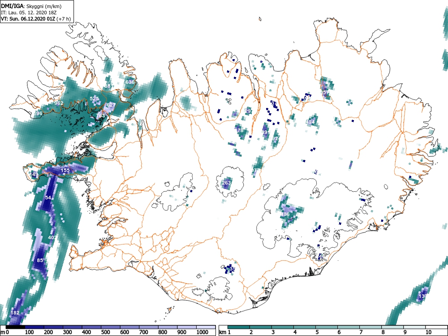Click the 525 visibility label on map
The height and width of the screenshot is (336, 448).
[x=94, y=99]
